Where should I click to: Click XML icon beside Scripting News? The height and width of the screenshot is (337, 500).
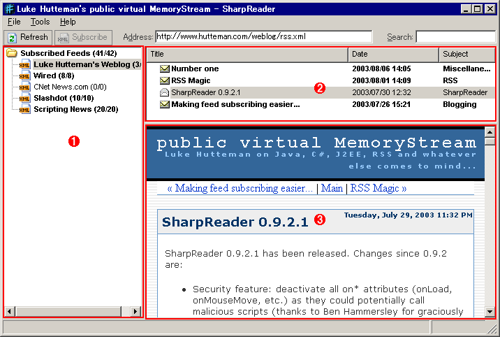coord(24,109)
